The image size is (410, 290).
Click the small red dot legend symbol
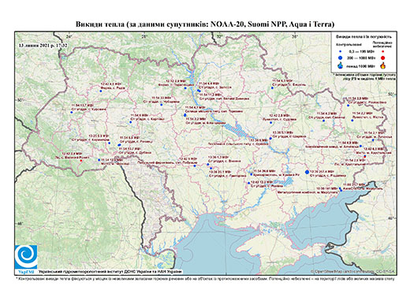(383, 52)
